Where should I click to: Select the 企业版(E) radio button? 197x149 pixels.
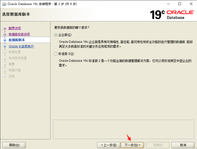click(x=56, y=35)
